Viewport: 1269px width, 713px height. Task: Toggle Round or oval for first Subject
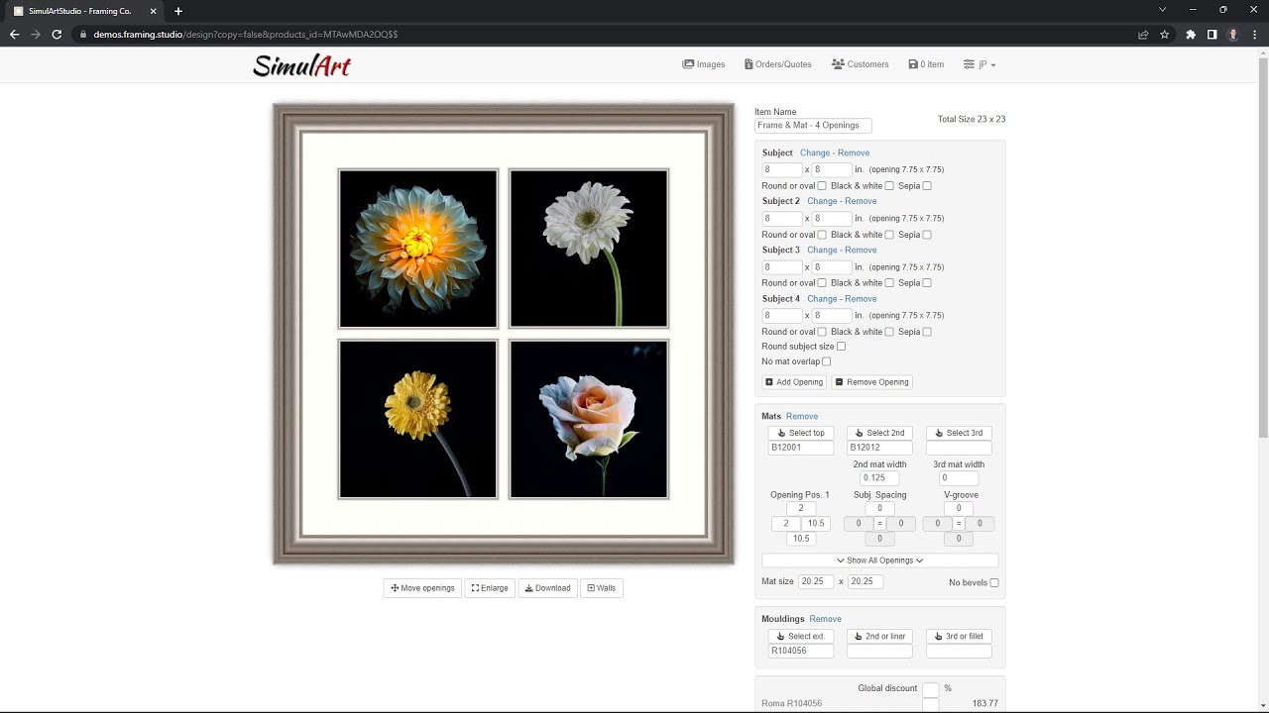pyautogui.click(x=822, y=186)
